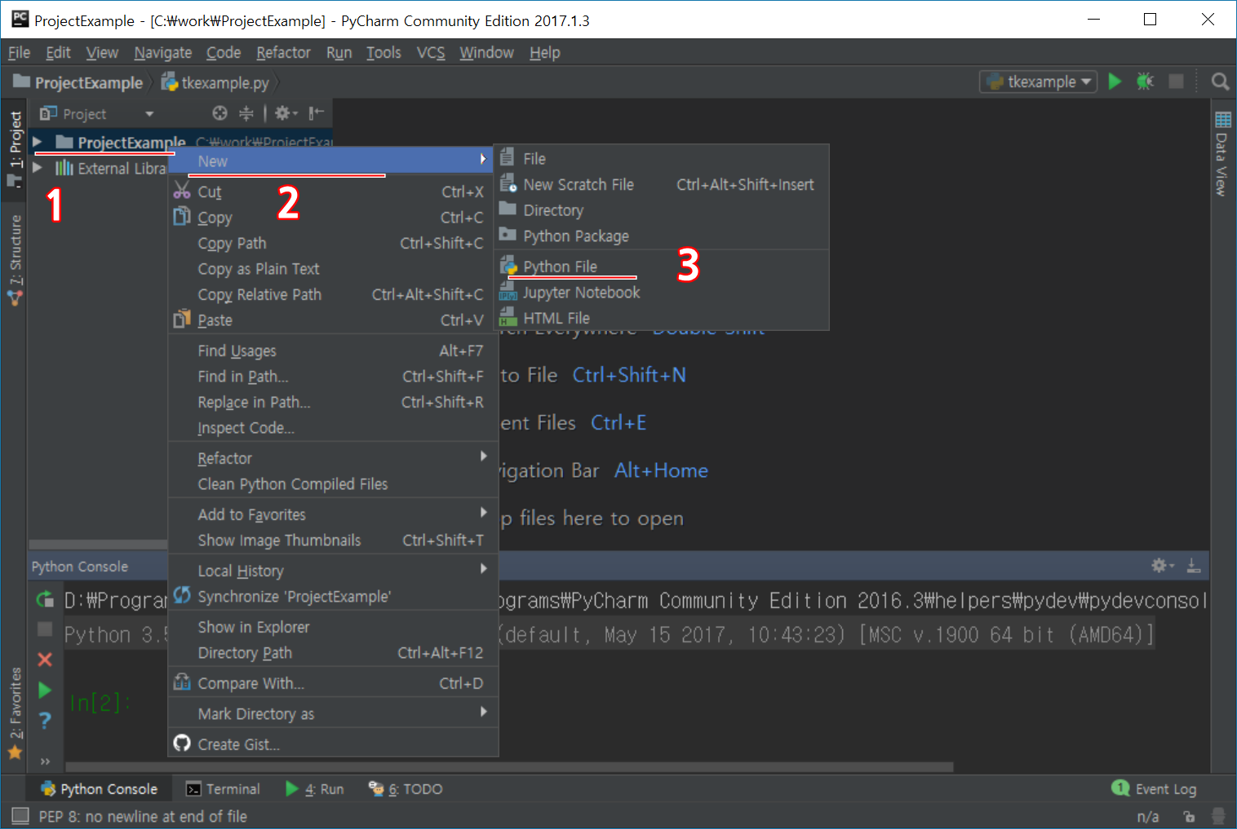Click the console help question mark

pyautogui.click(x=45, y=721)
